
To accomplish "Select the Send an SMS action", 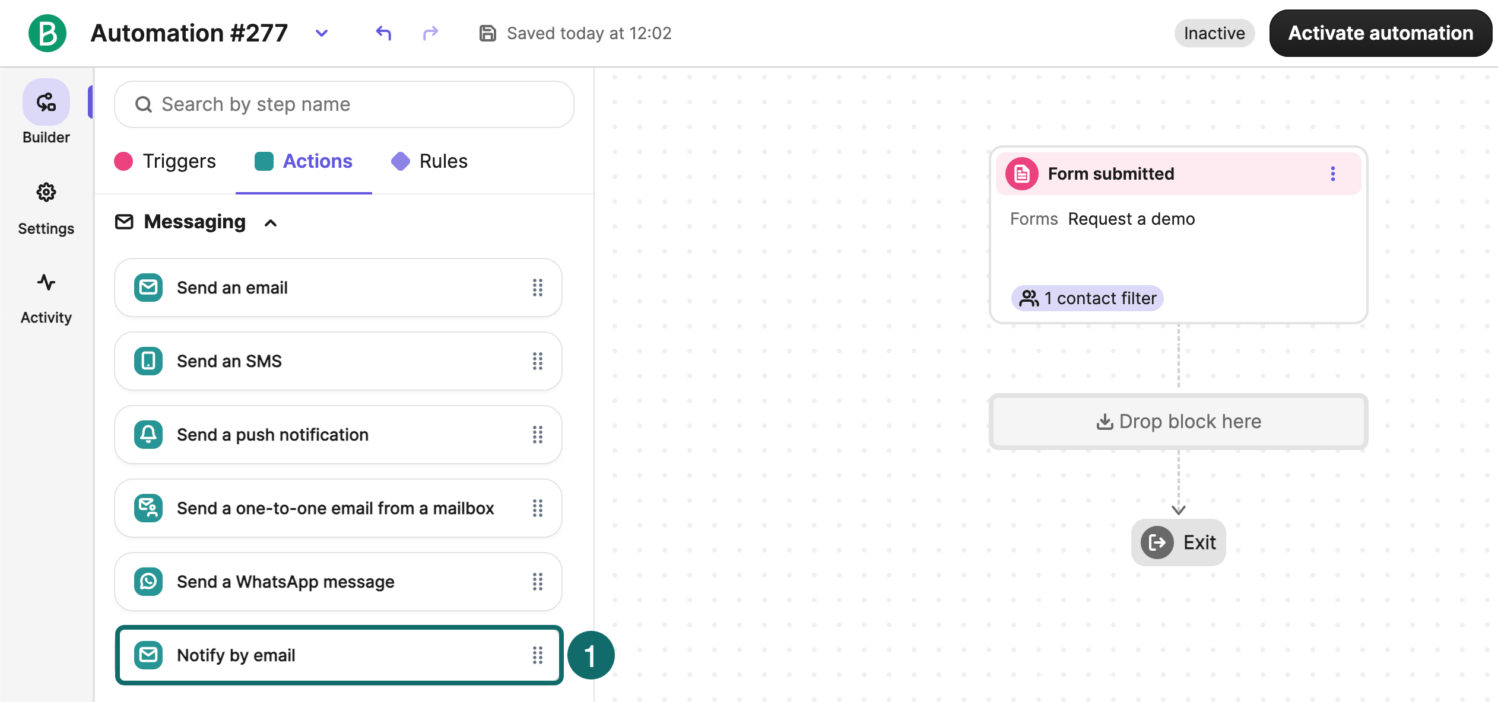I will point(338,361).
